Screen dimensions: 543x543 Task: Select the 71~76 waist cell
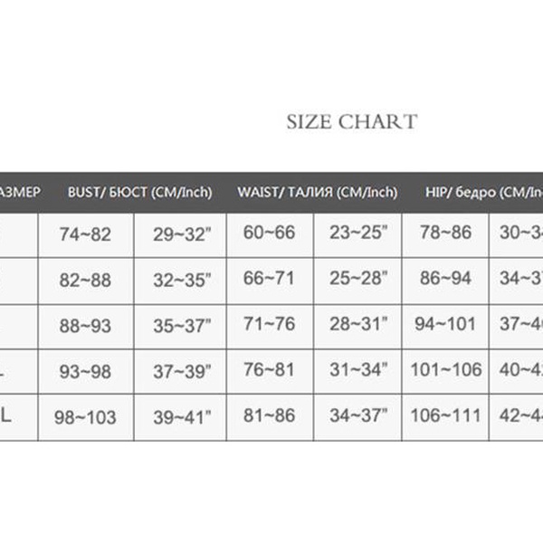(x=269, y=324)
